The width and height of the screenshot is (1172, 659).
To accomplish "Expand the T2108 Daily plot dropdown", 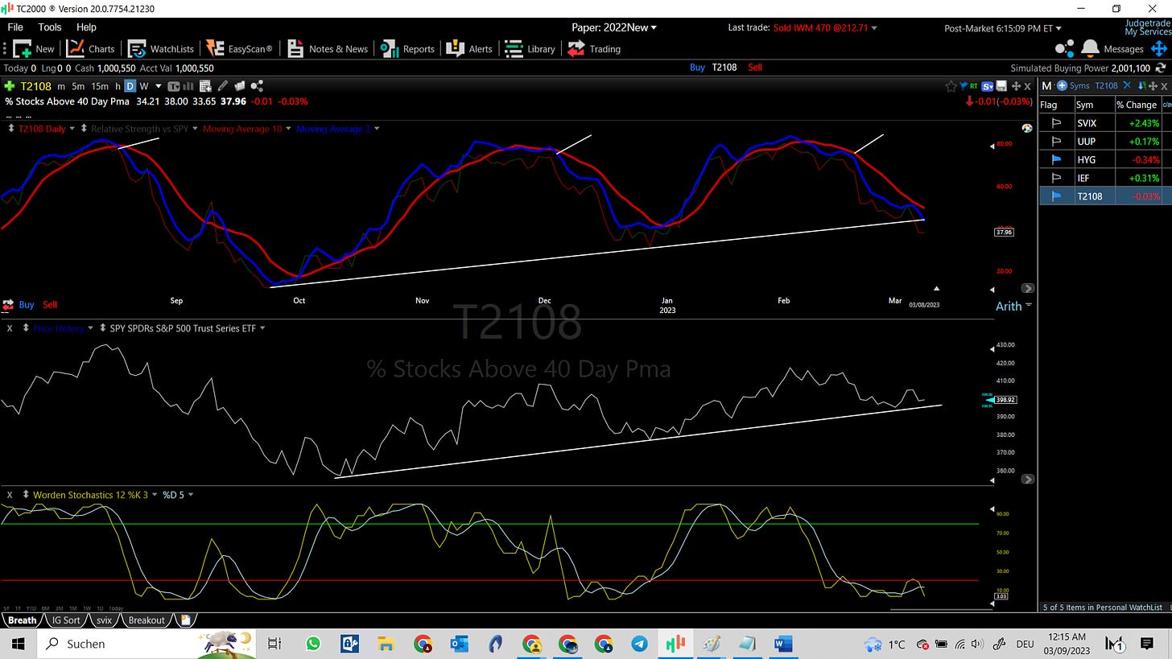I will click(x=72, y=129).
